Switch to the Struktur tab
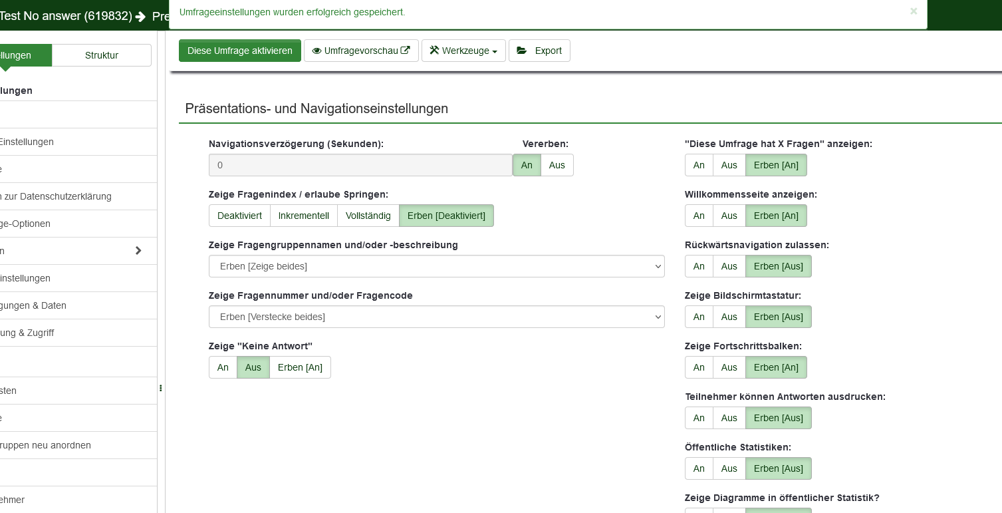The height and width of the screenshot is (513, 1002). pyautogui.click(x=102, y=55)
